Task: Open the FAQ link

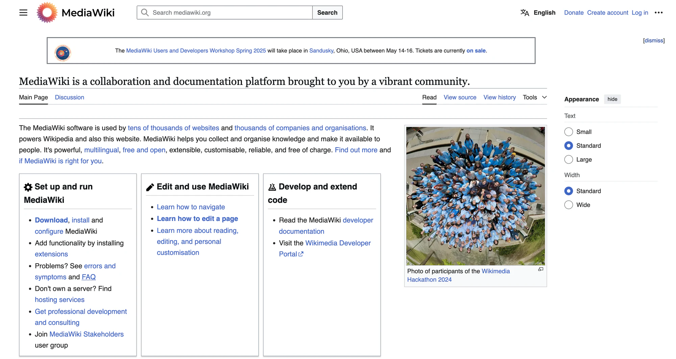Action: click(89, 277)
